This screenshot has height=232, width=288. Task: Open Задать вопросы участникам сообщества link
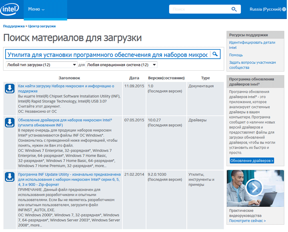click(x=252, y=65)
